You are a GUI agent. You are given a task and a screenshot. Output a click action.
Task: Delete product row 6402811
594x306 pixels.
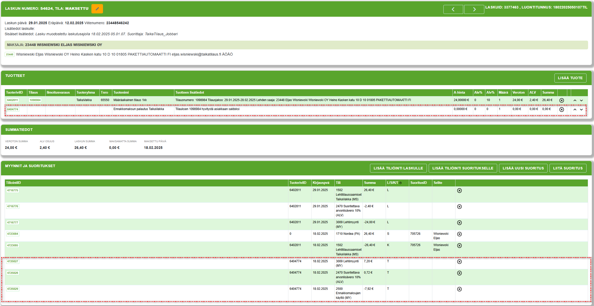point(562,100)
